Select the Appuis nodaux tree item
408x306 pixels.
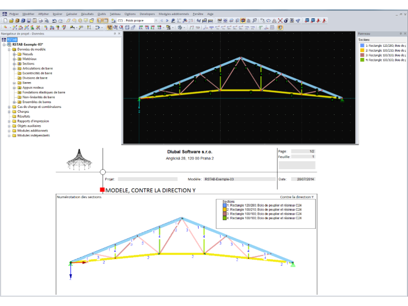pyautogui.click(x=33, y=88)
